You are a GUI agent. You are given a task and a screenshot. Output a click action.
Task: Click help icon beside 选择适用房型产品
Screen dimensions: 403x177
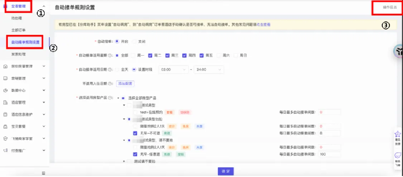[110, 98]
